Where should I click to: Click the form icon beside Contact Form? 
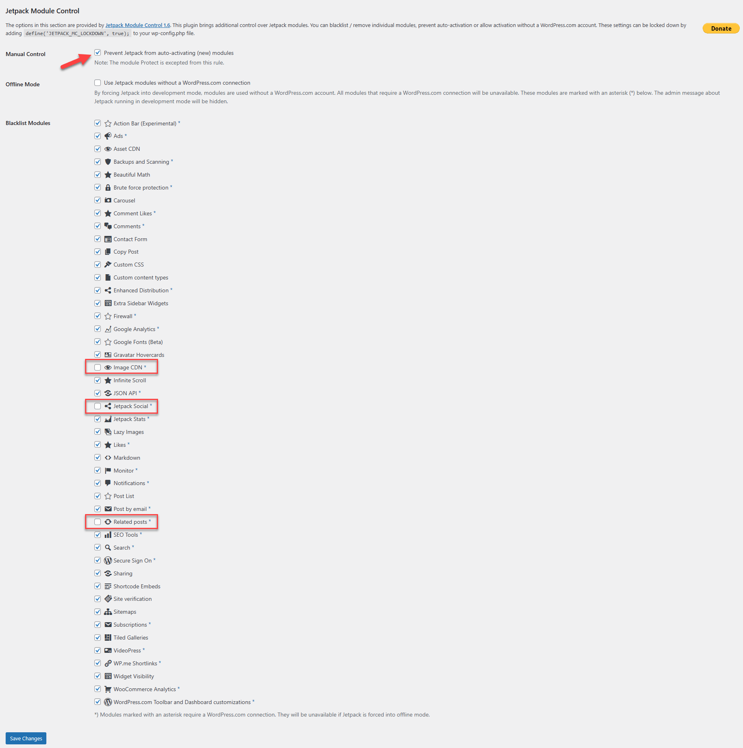click(108, 239)
